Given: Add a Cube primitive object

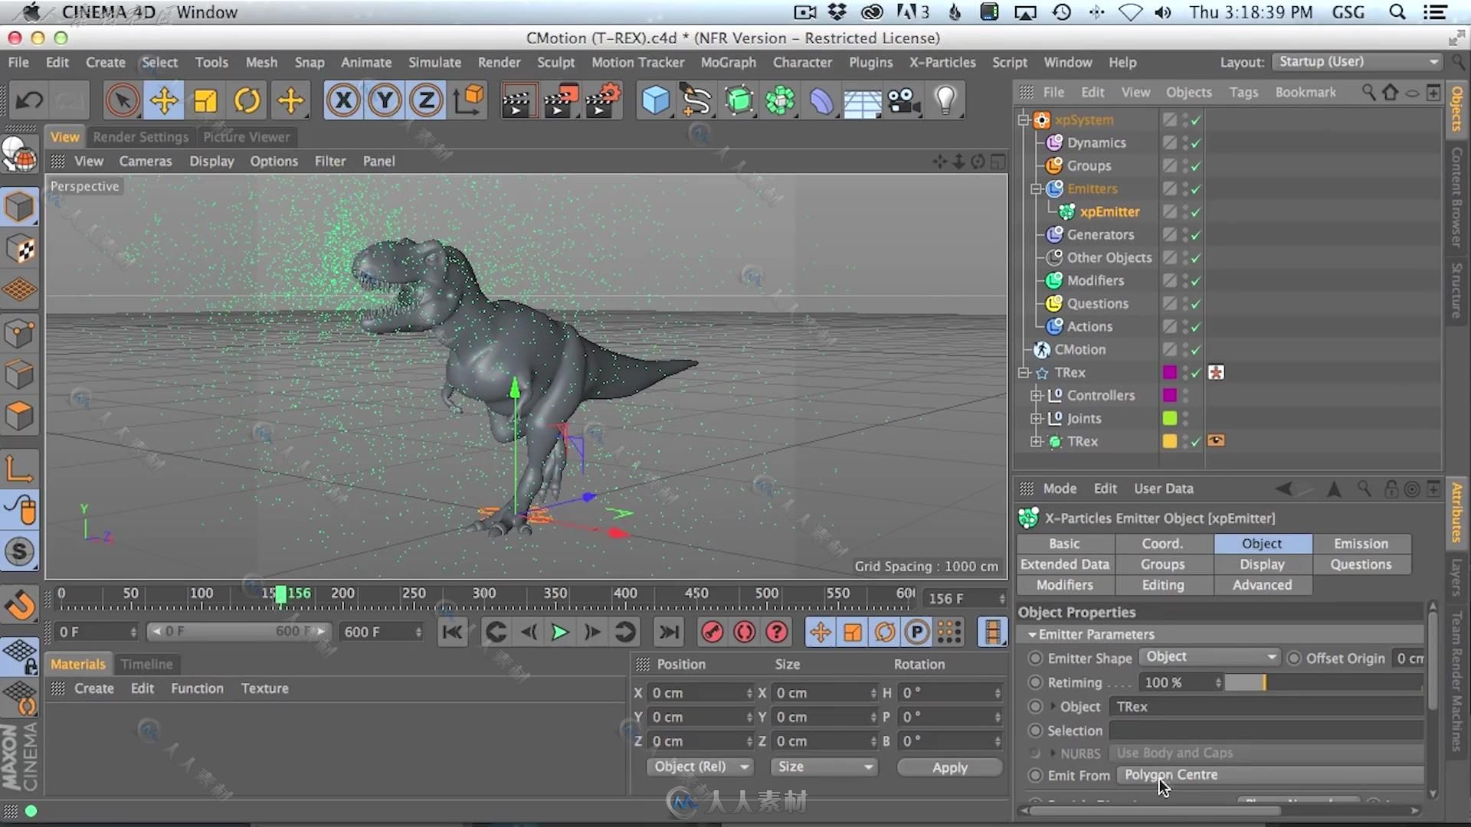Looking at the screenshot, I should pyautogui.click(x=655, y=100).
